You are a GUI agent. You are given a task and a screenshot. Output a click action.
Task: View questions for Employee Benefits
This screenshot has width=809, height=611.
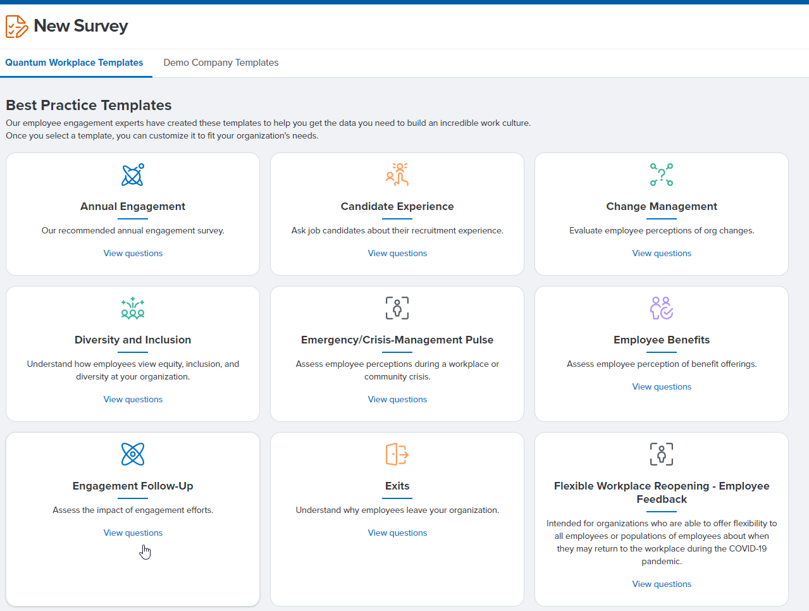click(662, 386)
